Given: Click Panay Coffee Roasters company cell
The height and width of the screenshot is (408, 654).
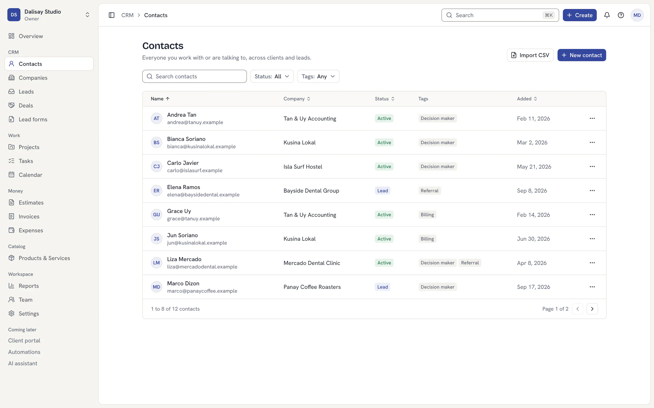Looking at the screenshot, I should click(x=312, y=287).
